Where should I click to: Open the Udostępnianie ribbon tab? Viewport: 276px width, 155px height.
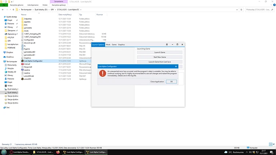33,5
